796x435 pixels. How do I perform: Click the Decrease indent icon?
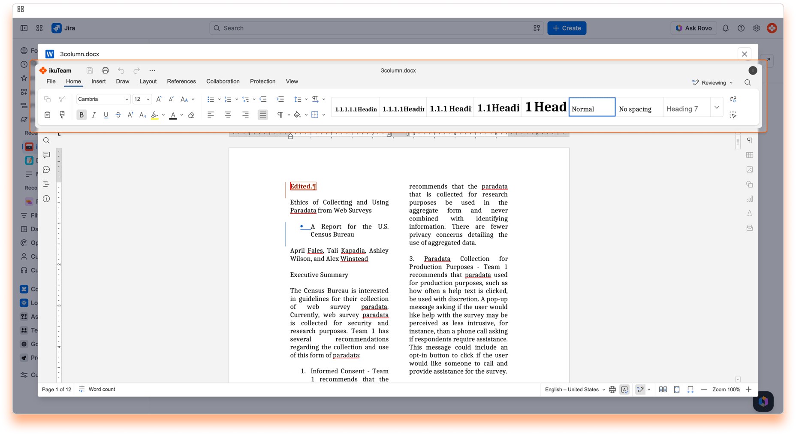click(x=263, y=99)
